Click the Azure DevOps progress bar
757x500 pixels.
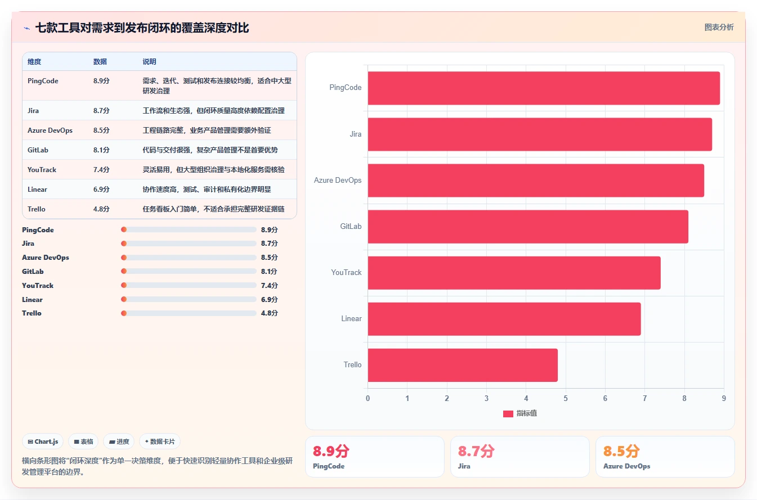click(x=189, y=258)
